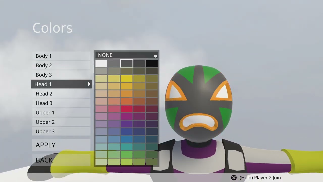323x182 pixels.
Task: Click the APPLY button
Action: coord(61,145)
